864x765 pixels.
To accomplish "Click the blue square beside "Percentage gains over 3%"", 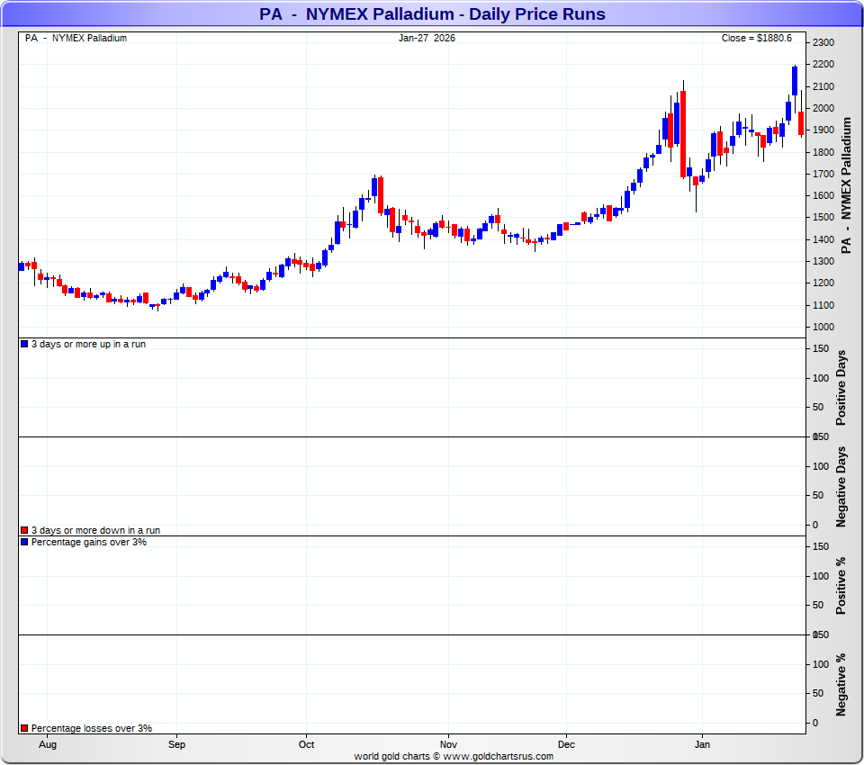I will coord(24,542).
